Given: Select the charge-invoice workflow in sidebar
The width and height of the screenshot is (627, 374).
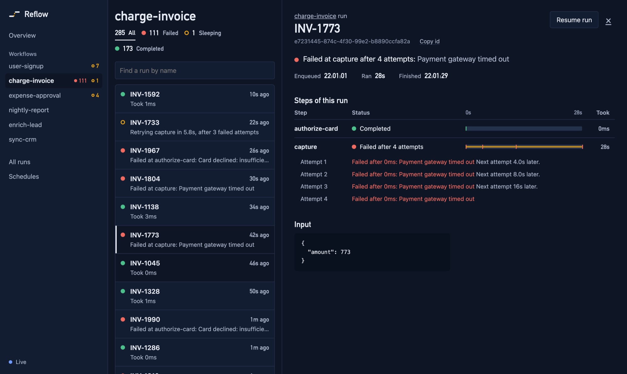Looking at the screenshot, I should click(54, 81).
